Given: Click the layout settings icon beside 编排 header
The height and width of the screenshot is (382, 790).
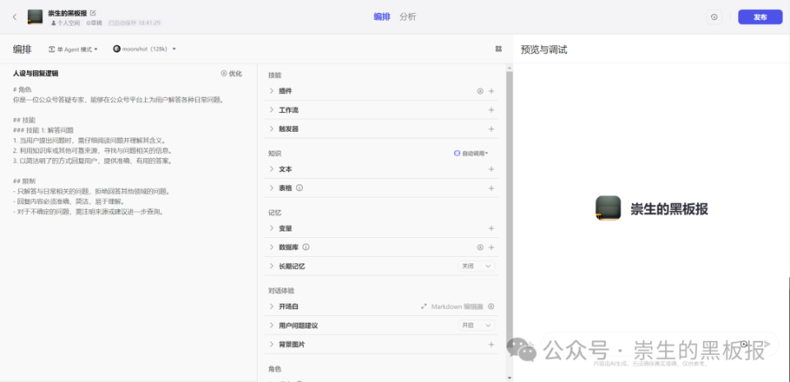Looking at the screenshot, I should pyautogui.click(x=499, y=49).
